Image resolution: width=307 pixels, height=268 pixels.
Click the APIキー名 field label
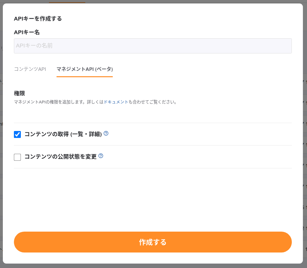click(27, 32)
